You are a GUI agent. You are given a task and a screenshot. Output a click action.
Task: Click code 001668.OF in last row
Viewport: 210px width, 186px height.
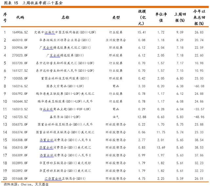coord(20,178)
